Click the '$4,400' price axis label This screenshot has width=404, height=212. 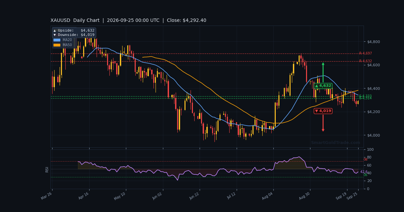pyautogui.click(x=373, y=89)
